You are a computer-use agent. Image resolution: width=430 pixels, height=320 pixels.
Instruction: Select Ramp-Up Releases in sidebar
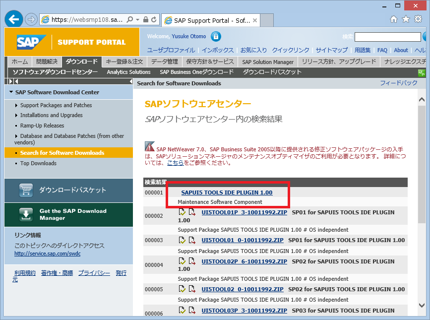[x=42, y=126]
